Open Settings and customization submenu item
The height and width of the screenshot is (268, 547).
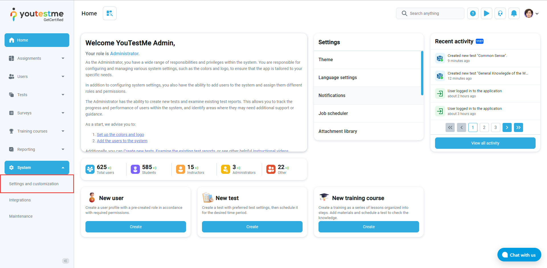(x=34, y=184)
